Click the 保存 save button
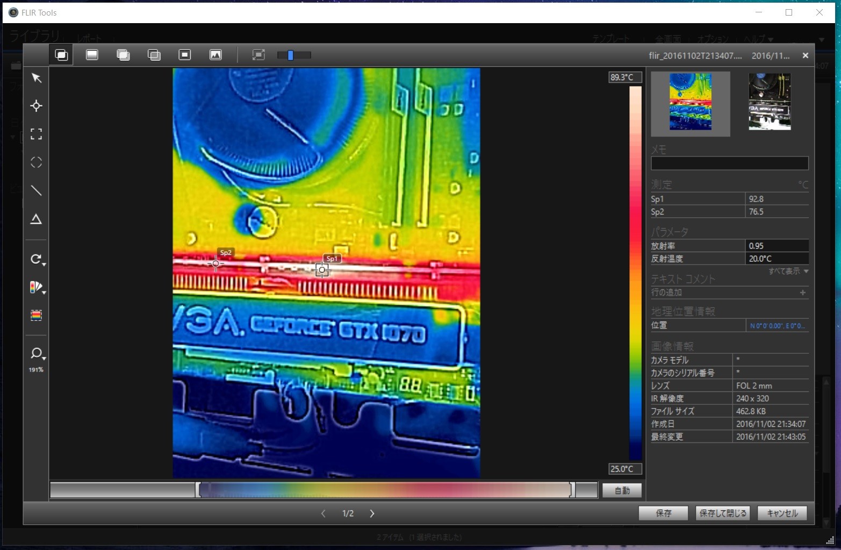 [663, 513]
